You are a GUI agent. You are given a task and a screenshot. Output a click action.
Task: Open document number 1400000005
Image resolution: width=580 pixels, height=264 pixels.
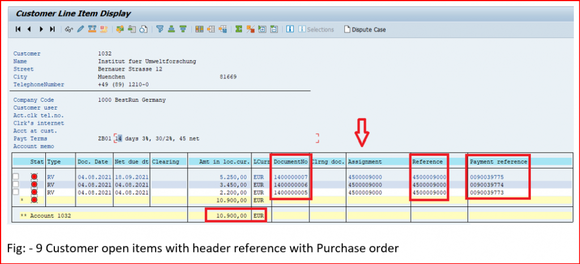click(x=291, y=193)
